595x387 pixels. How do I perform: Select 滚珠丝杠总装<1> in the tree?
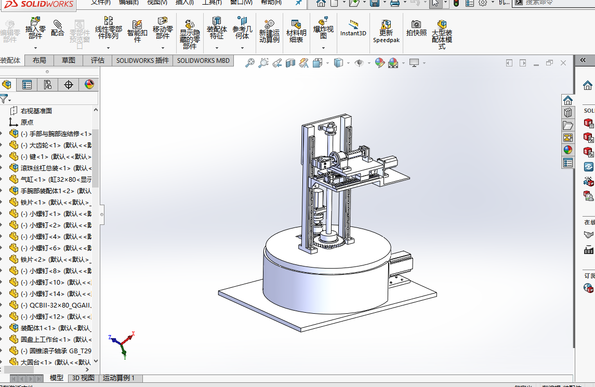[56, 168]
